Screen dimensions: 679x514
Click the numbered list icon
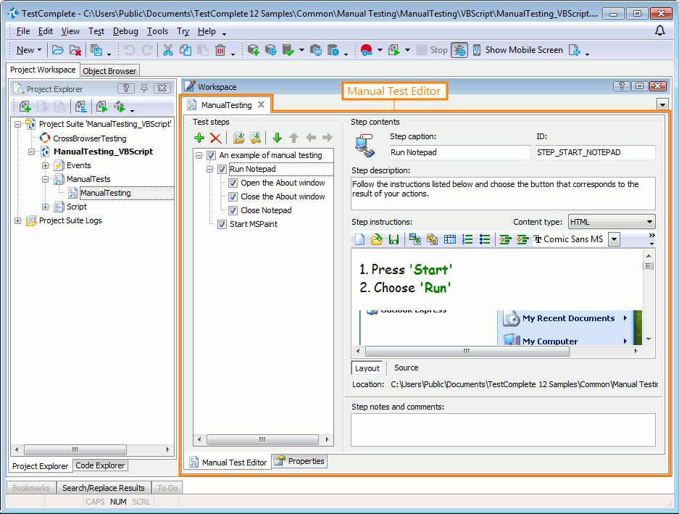click(x=467, y=239)
